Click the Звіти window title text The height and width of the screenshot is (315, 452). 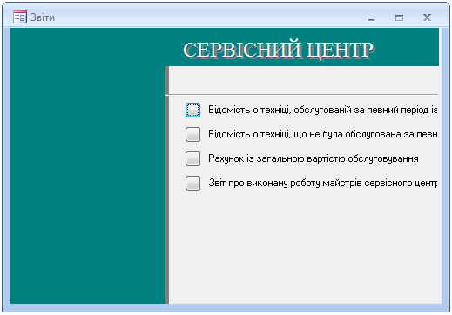(43, 17)
